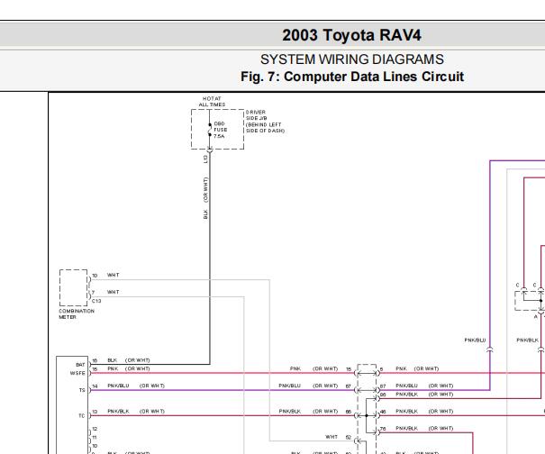Image resolution: width=545 pixels, height=454 pixels.
Task: Click 'WHT' label beside pin 7
Action: [x=114, y=292]
